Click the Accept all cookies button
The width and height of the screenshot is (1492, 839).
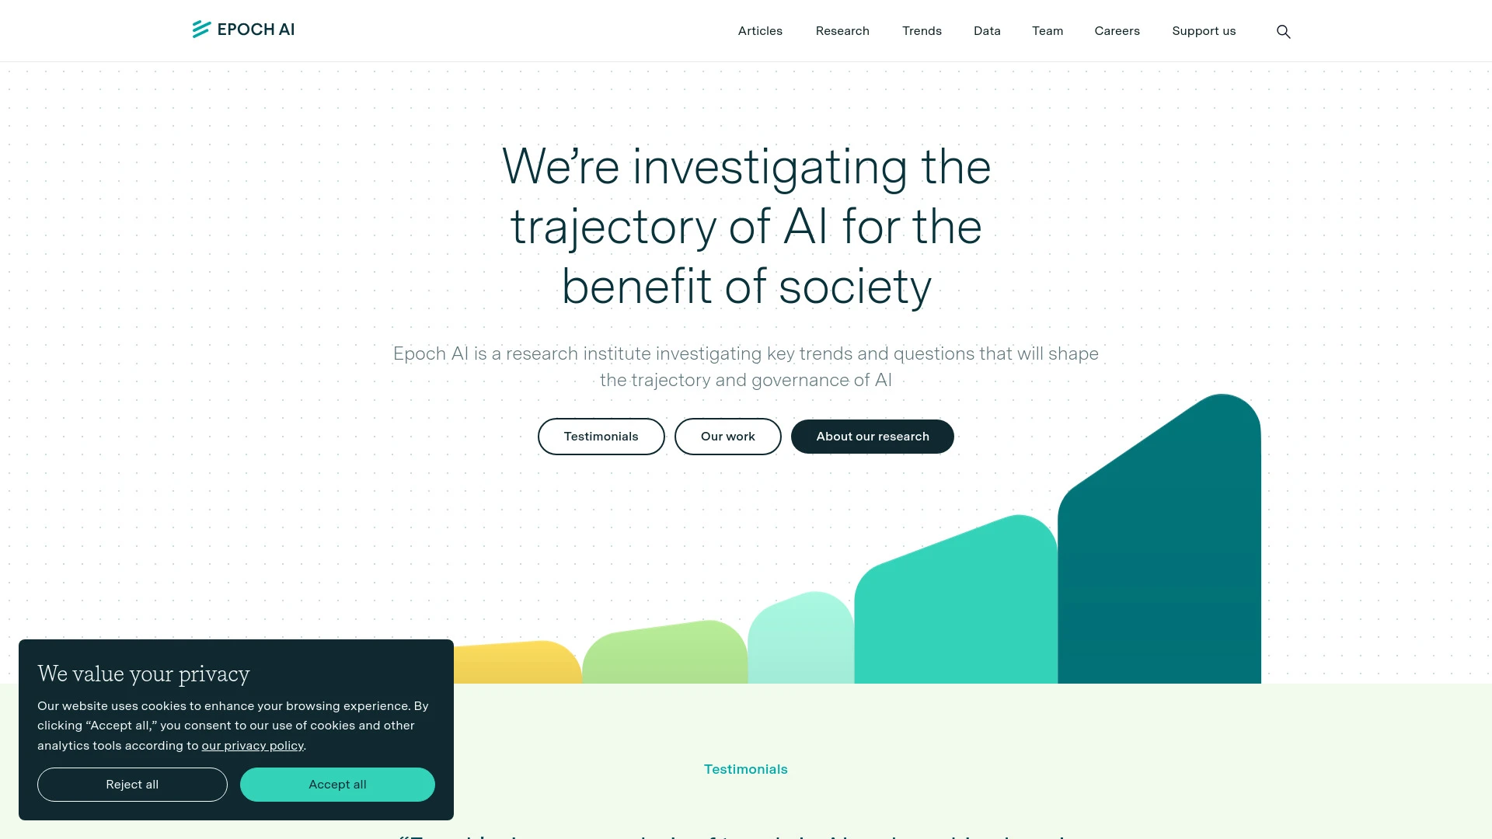(x=337, y=784)
